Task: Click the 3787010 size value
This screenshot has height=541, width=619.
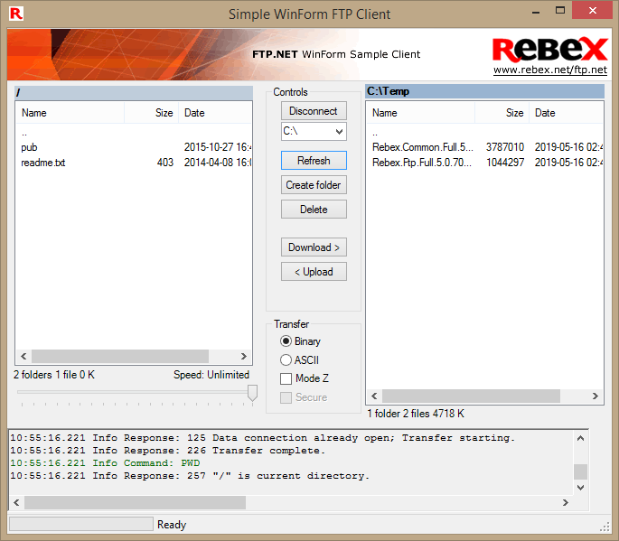Action: pos(505,147)
